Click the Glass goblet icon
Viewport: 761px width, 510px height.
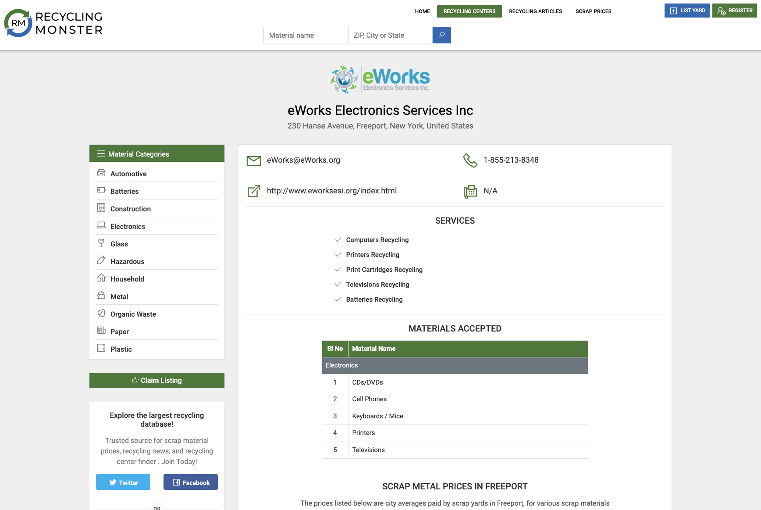[101, 243]
